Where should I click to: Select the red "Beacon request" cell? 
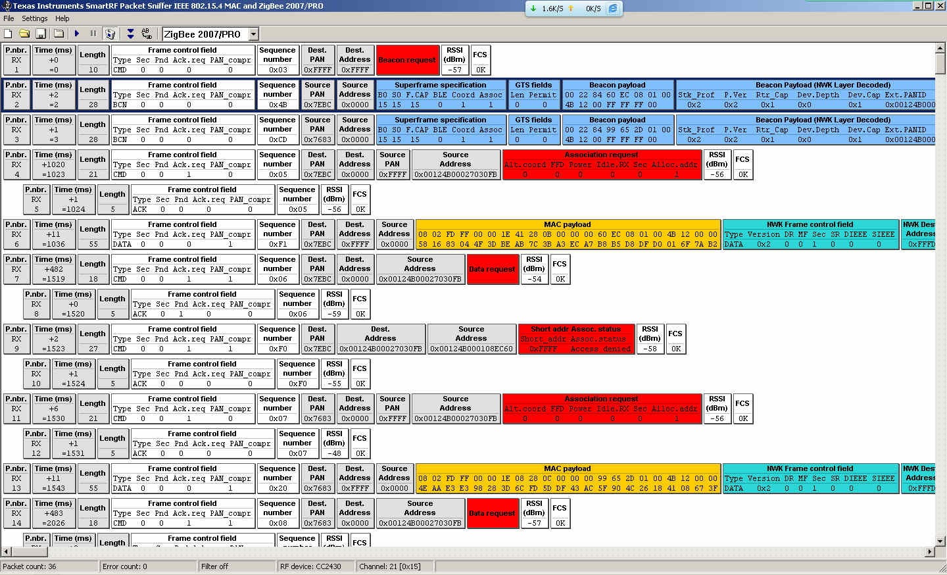[408, 60]
